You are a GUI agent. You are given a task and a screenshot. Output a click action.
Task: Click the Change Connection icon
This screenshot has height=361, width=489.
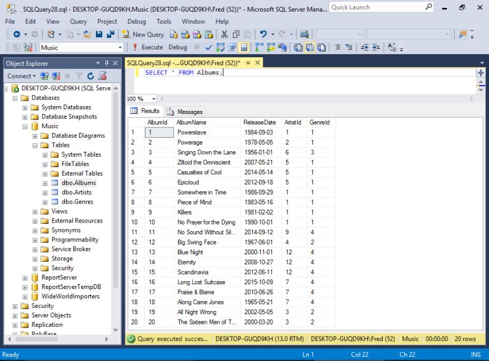(x=28, y=48)
